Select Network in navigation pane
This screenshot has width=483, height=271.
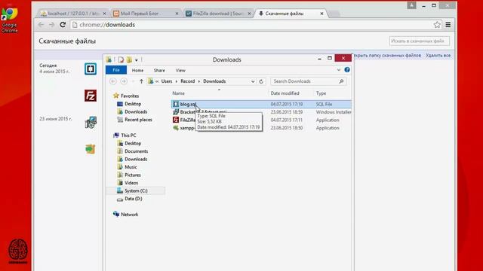(x=129, y=215)
